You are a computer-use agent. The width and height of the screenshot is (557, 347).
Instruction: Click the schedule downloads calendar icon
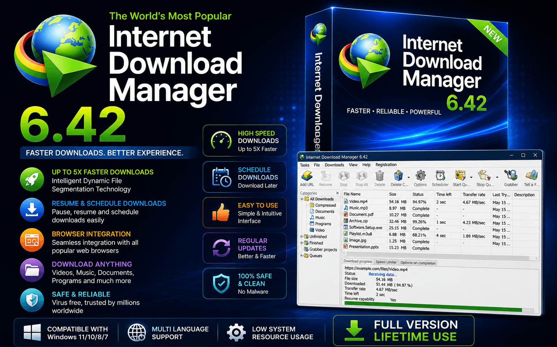pos(221,177)
